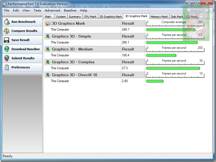Switch to the Memory Mark tab
This screenshot has height=162, width=216.
click(159, 17)
